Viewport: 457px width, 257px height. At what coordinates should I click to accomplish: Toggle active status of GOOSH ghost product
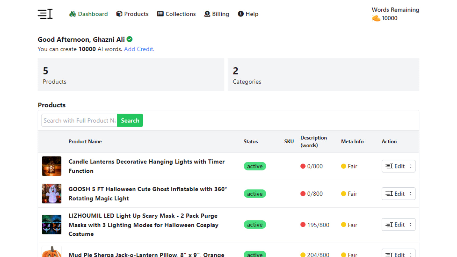(254, 194)
